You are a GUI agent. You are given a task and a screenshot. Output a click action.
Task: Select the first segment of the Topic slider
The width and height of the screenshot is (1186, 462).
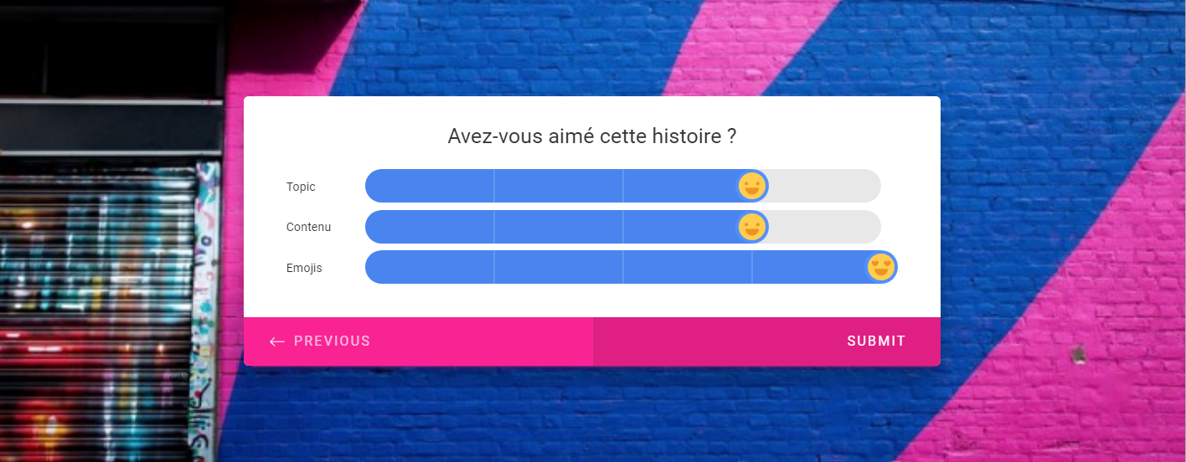(430, 186)
